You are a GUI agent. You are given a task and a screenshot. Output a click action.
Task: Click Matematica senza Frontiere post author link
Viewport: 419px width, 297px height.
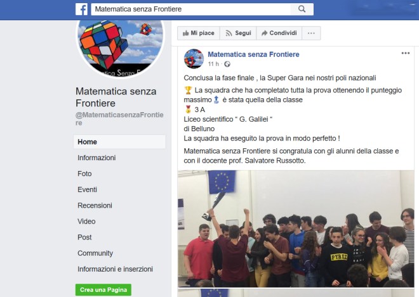coord(253,54)
